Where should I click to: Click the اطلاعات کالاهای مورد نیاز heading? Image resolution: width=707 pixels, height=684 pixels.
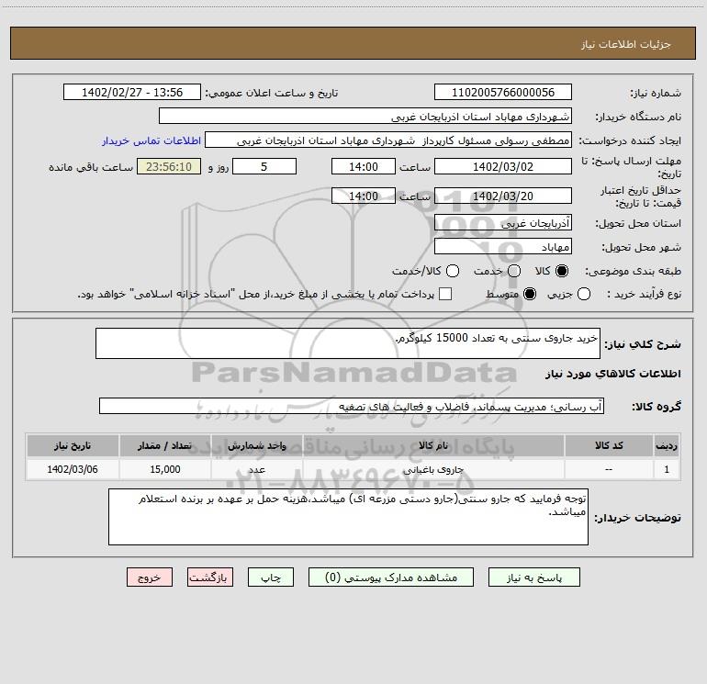613,374
